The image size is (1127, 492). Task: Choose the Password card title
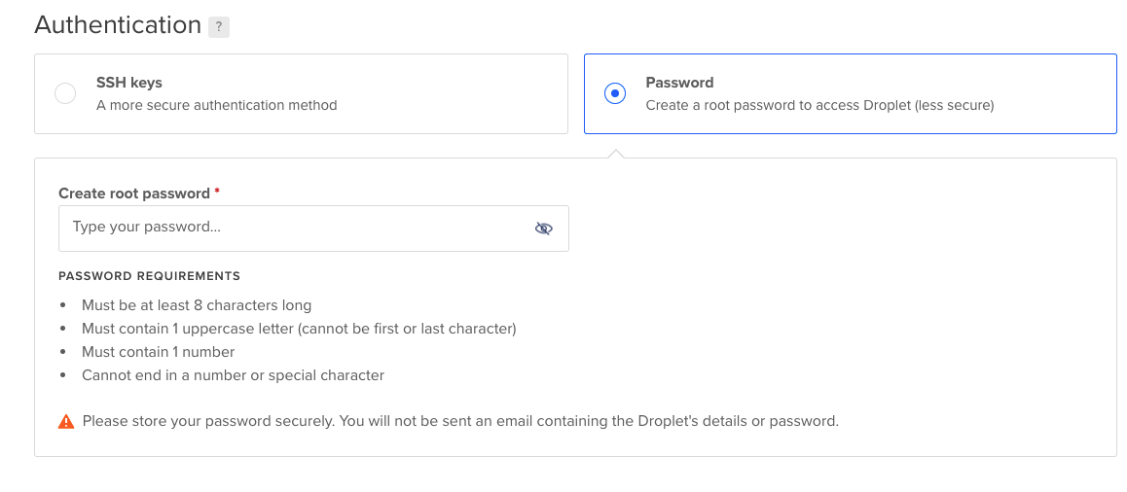[x=679, y=83]
